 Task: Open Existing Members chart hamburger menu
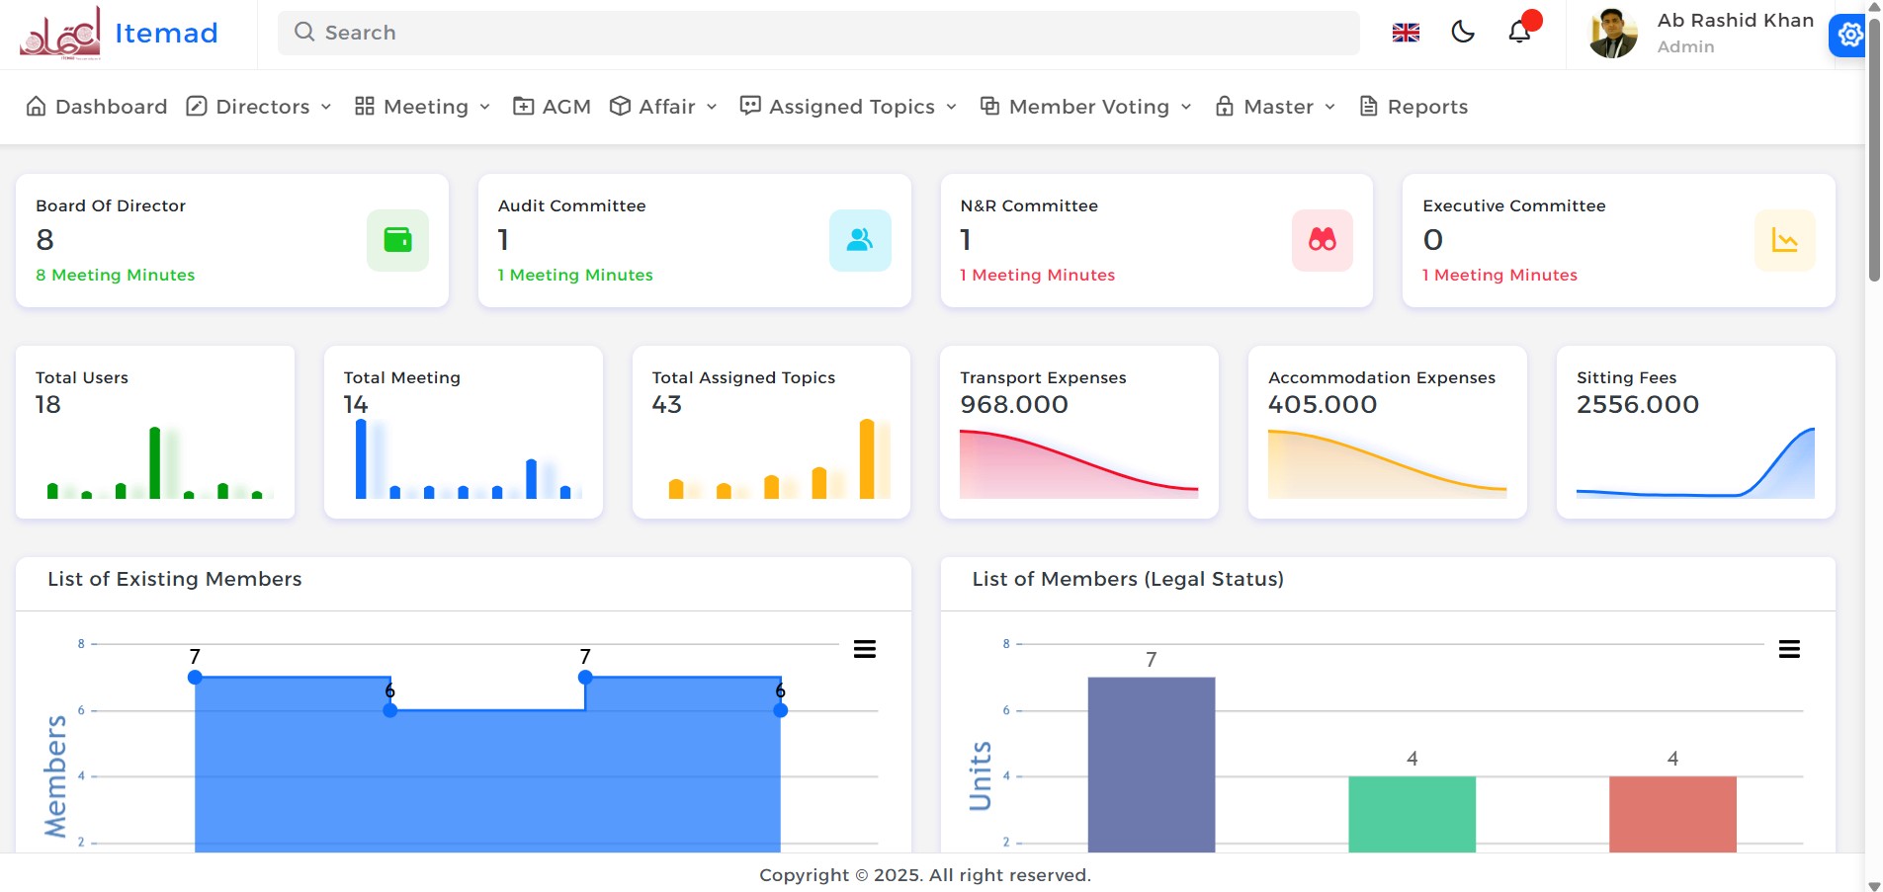(x=865, y=649)
